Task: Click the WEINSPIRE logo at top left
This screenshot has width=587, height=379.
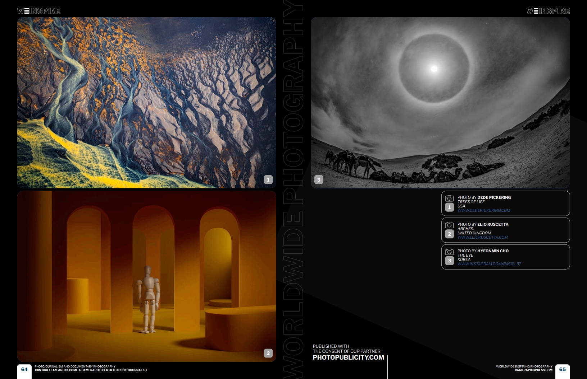Action: point(39,11)
